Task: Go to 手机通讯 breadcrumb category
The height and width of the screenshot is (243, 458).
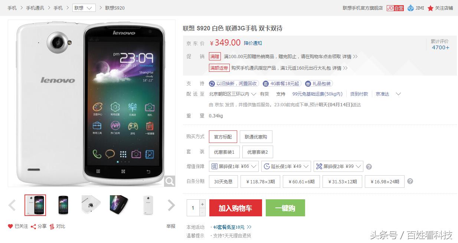Action: (x=35, y=8)
